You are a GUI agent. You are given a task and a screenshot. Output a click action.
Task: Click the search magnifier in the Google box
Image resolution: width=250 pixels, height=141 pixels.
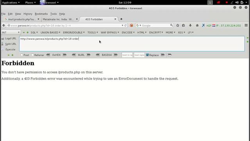tap(171, 25)
